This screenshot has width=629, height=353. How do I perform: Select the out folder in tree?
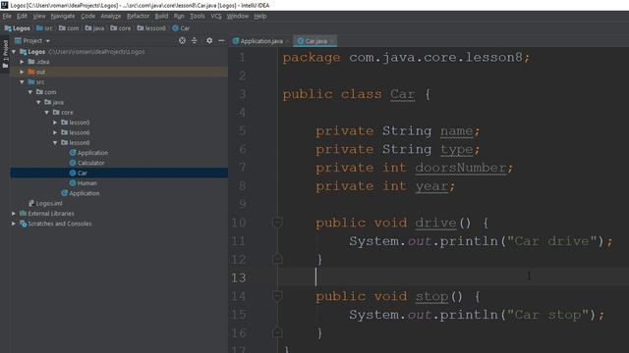click(x=119, y=72)
